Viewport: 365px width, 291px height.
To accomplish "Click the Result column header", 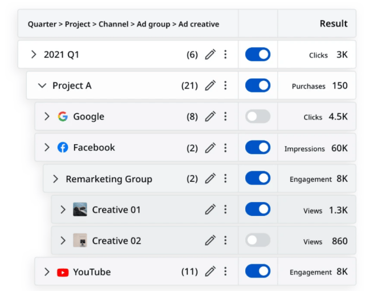I will pos(334,24).
